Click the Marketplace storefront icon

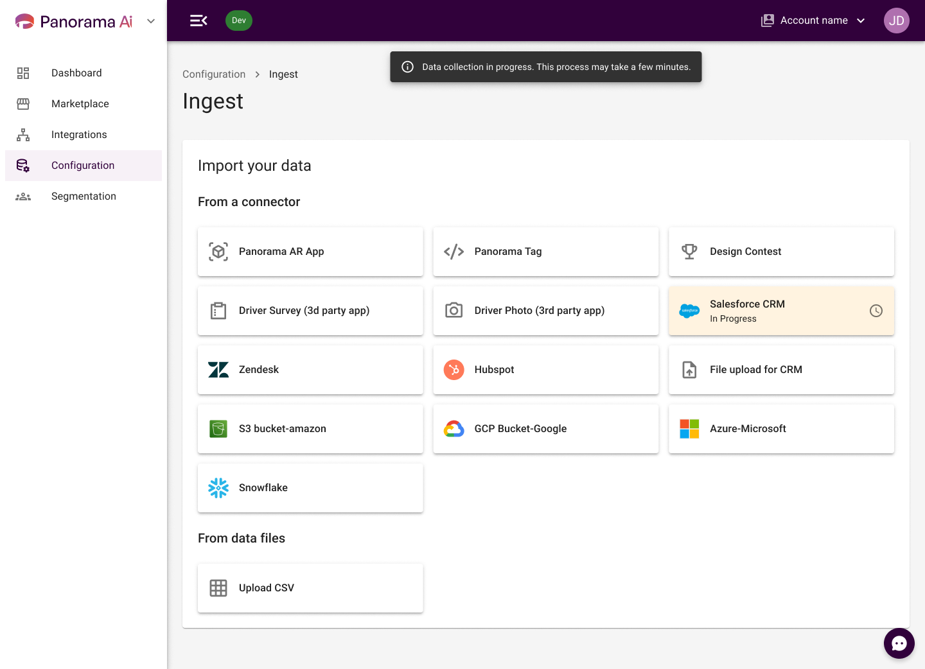point(23,104)
